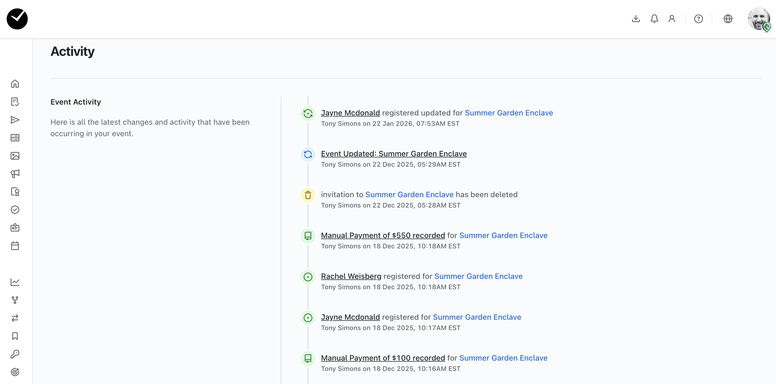Click the checkmark logo top left

tap(17, 19)
